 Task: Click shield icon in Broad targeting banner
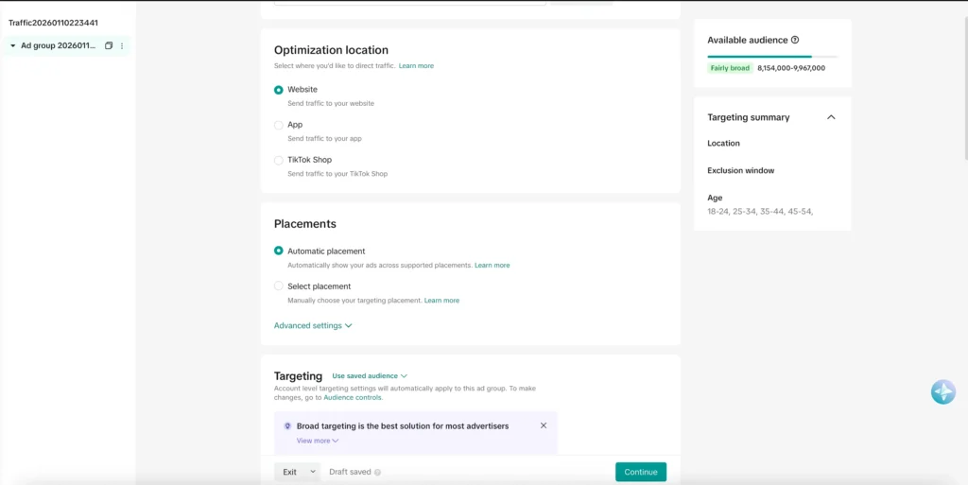[x=287, y=425]
